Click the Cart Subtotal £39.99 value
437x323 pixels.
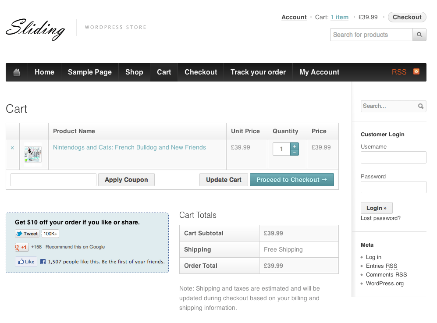pos(274,233)
